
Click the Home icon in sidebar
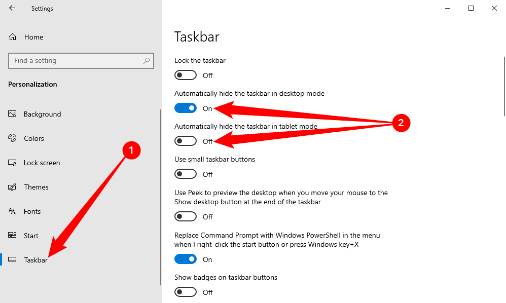click(x=13, y=37)
